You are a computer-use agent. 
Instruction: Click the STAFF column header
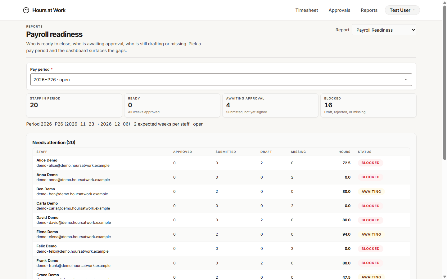[42, 152]
